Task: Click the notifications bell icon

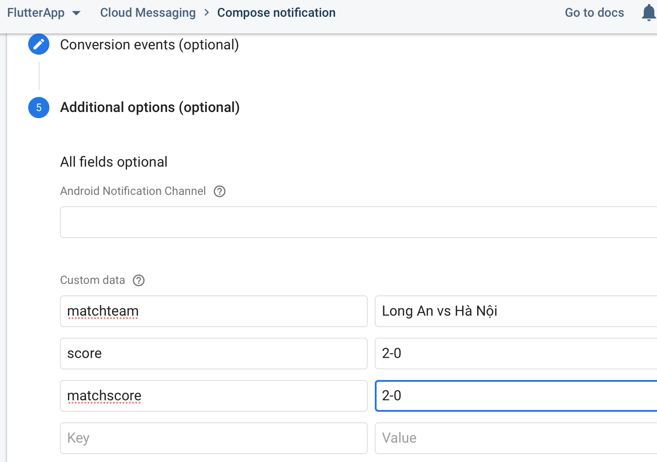Action: 648,13
